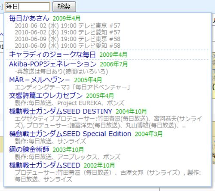The height and width of the screenshot is (191, 215).
Task: Open 機動戦士ガンダムSEED DESTINY result
Action: [61, 111]
